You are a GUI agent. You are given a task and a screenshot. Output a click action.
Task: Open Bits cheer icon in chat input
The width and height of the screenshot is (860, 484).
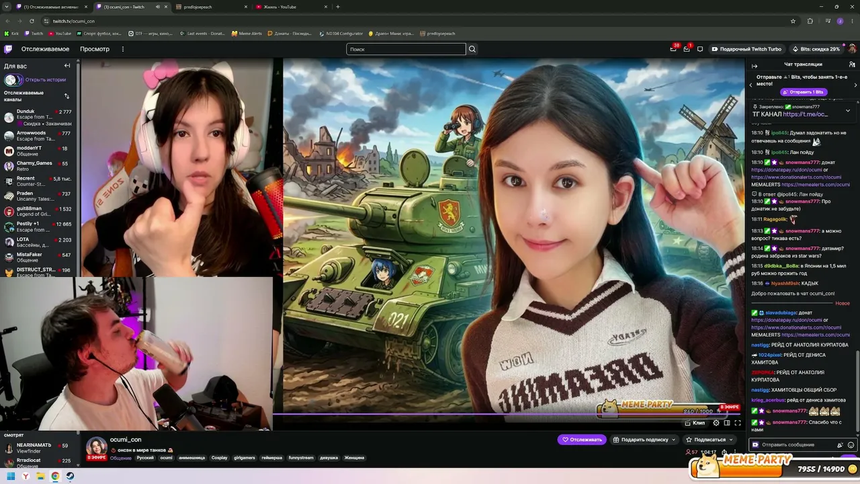click(x=840, y=445)
